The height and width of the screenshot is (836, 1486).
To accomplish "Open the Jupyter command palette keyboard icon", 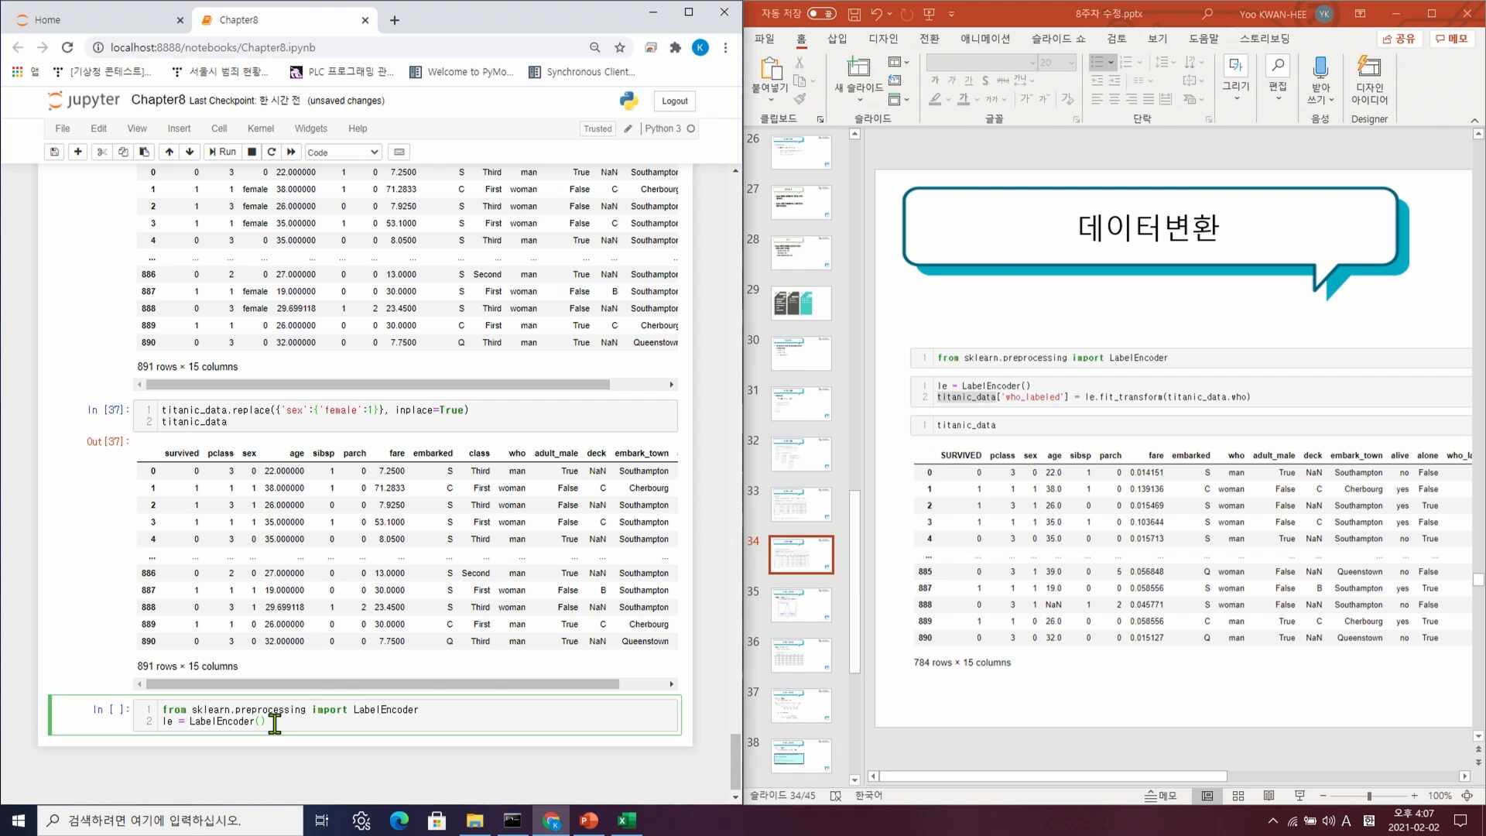I will coord(399,152).
